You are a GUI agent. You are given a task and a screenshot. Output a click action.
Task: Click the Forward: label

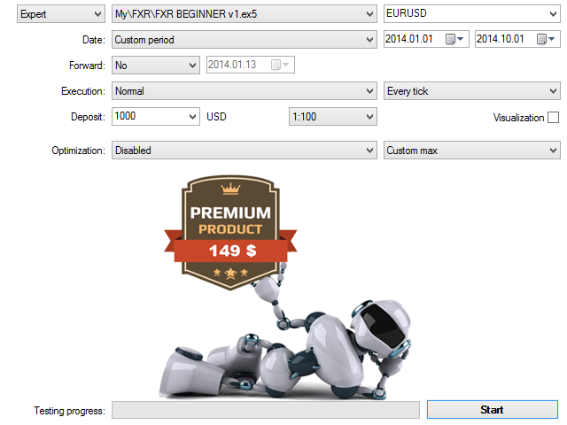(x=87, y=66)
